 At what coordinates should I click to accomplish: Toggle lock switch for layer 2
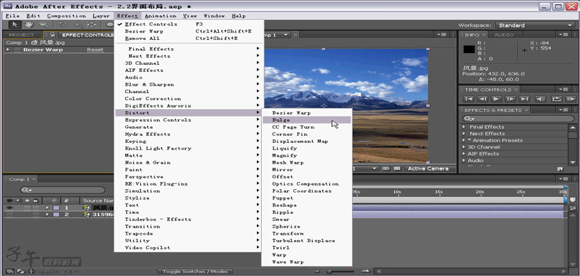[35, 215]
